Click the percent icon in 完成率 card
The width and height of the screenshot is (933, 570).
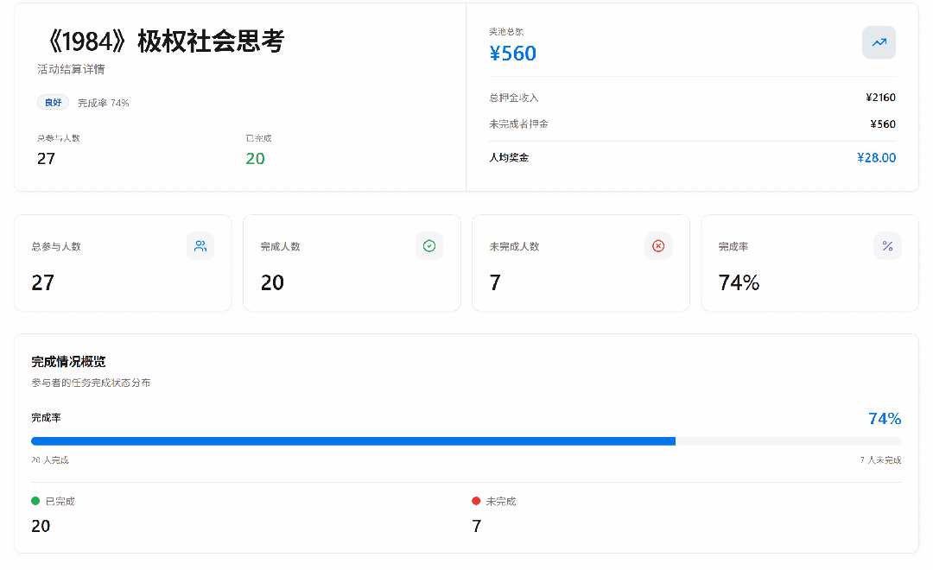tap(887, 246)
